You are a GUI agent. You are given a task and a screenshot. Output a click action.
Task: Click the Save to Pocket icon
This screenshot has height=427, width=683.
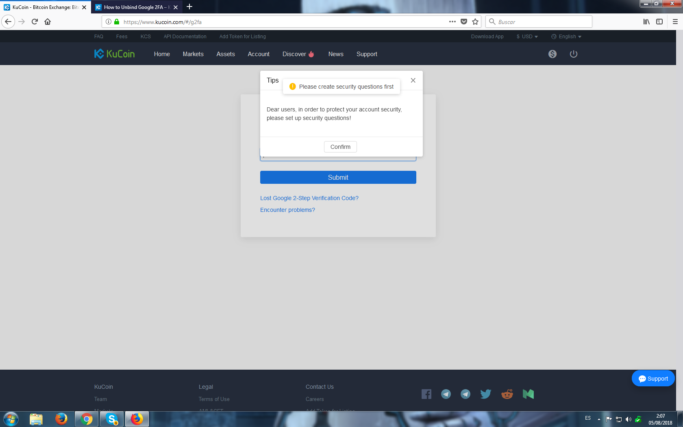[x=464, y=22]
